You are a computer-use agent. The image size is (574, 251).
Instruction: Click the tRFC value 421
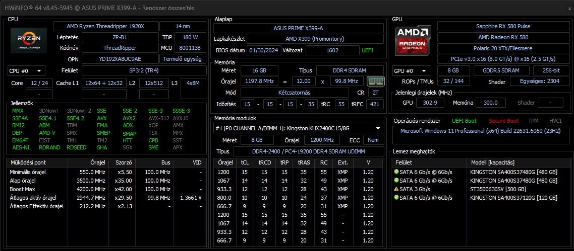375,104
